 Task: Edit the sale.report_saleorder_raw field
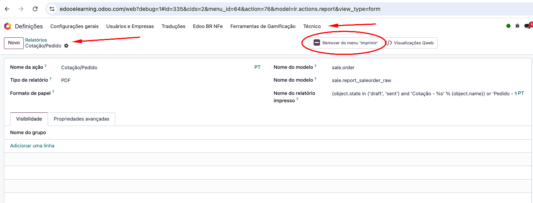(428, 80)
